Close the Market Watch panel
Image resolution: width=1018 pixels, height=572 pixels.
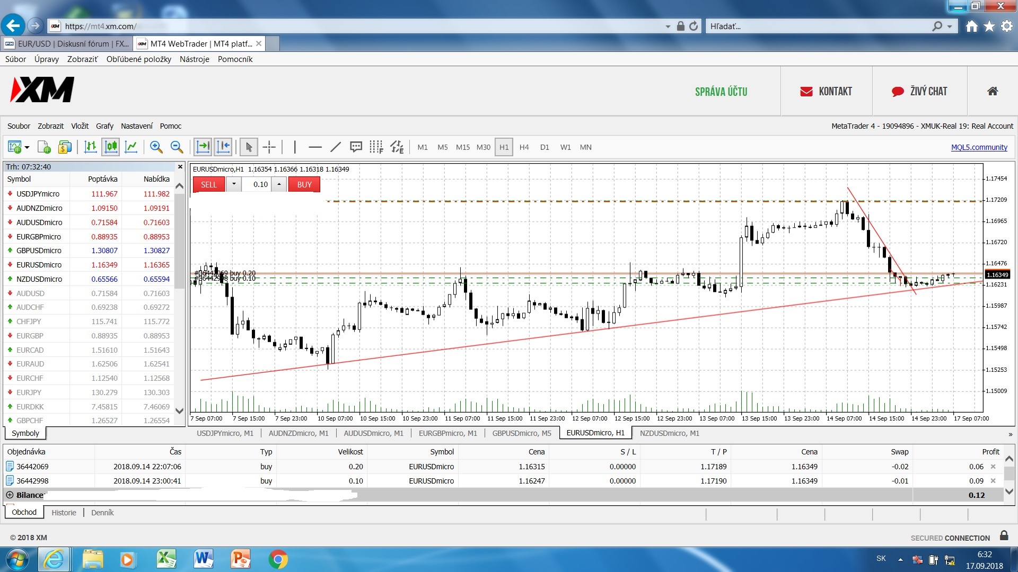180,167
